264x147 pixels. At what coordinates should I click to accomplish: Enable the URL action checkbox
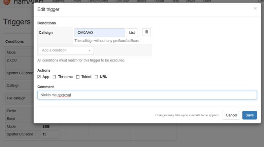click(96, 77)
